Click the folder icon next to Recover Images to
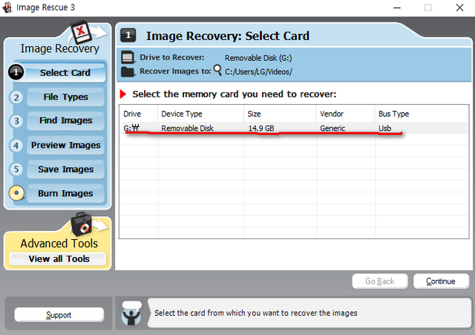475x335 pixels. point(128,72)
